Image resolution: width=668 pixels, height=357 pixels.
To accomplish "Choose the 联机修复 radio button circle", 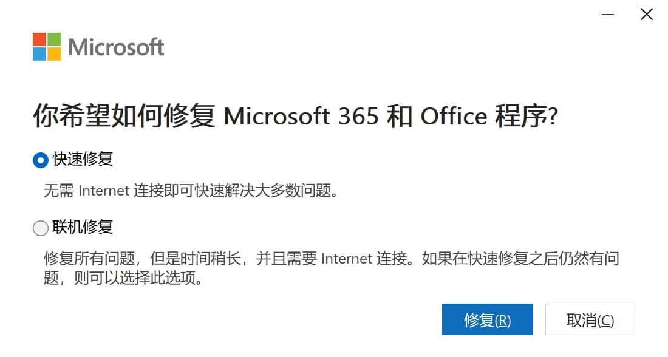I will (40, 228).
